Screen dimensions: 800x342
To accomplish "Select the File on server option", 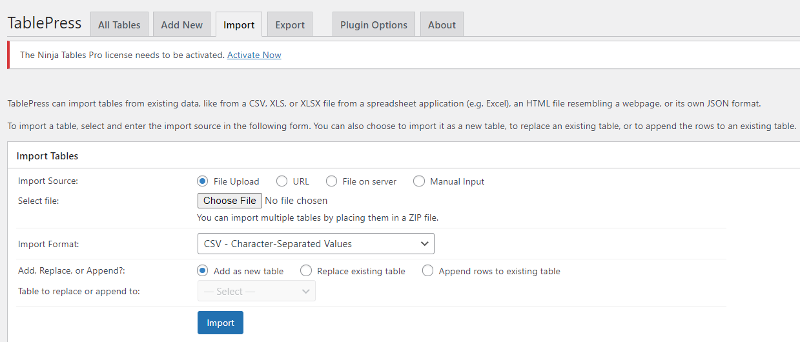I will tap(332, 181).
